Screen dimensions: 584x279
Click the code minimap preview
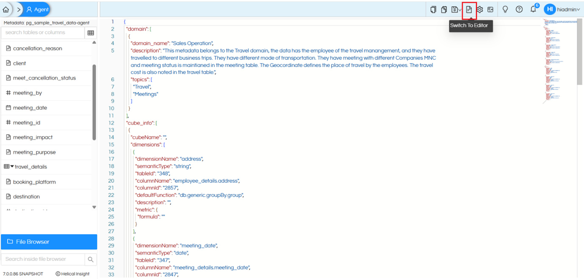(559, 61)
